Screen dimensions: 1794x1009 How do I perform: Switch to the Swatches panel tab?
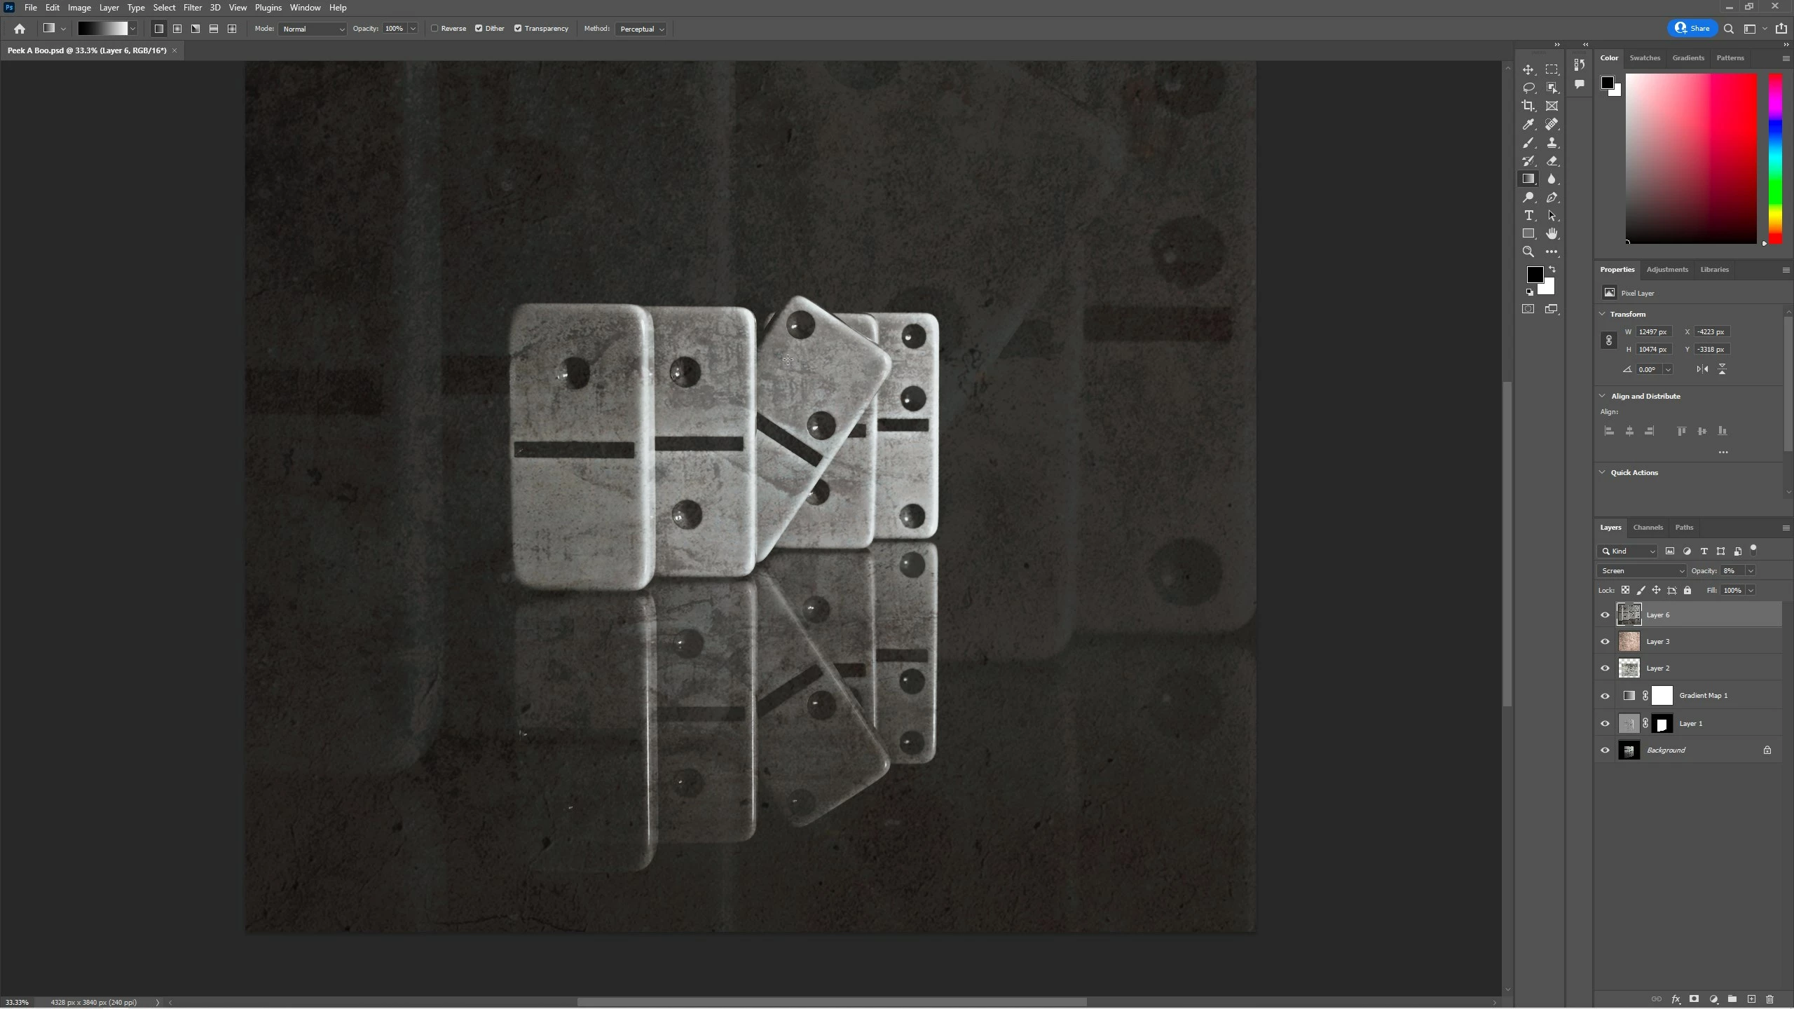coord(1644,58)
